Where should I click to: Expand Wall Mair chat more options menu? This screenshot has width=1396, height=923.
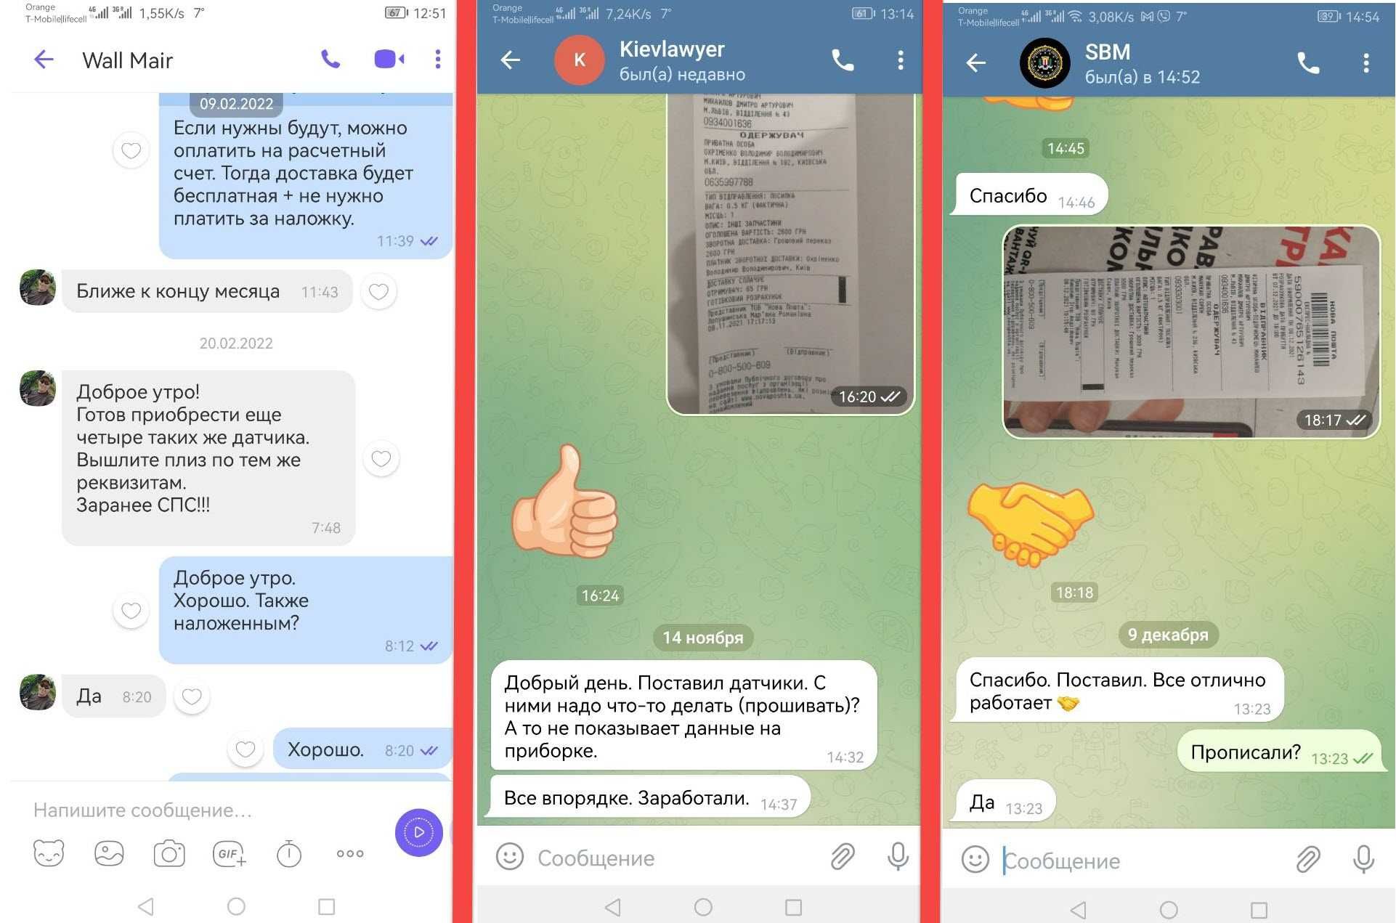pyautogui.click(x=437, y=59)
